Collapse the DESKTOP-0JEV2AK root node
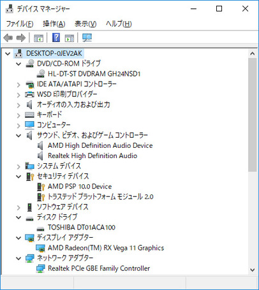Image resolution: width=259 pixels, height=290 pixels. pyautogui.click(x=8, y=54)
